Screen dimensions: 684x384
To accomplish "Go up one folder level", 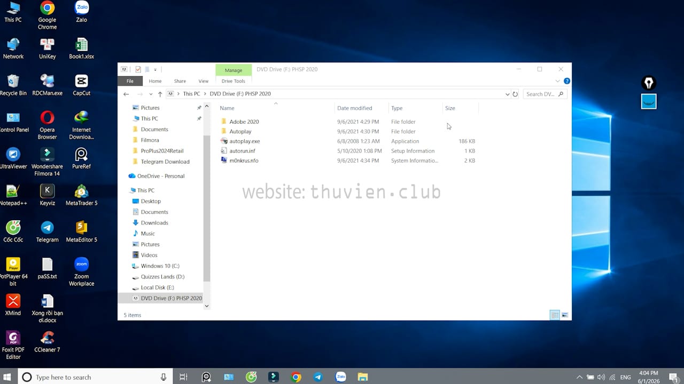I will (160, 94).
